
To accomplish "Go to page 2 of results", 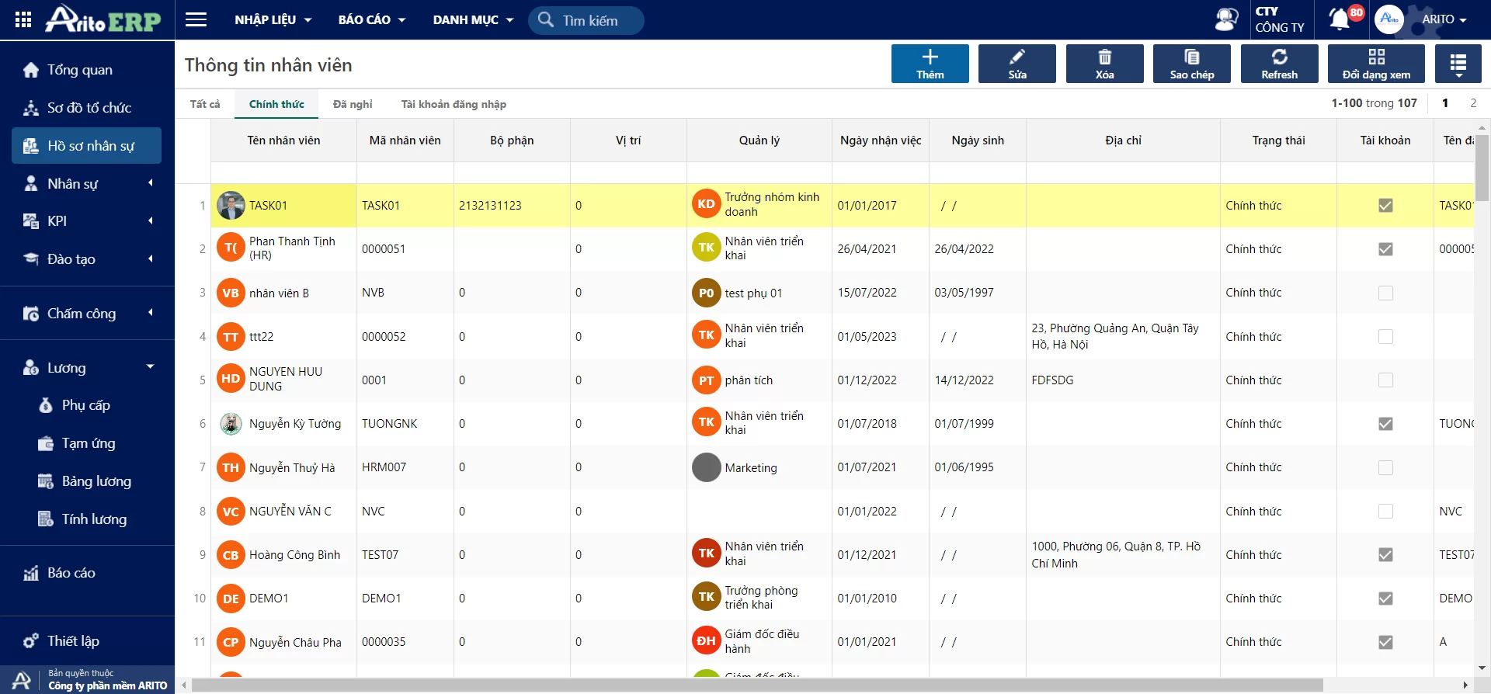I will coord(1473,103).
